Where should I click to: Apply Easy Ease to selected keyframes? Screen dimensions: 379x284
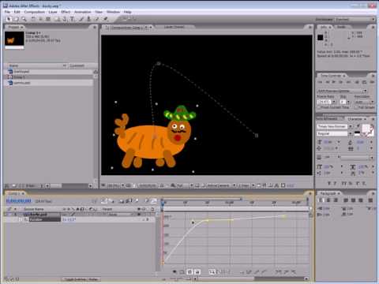(279, 272)
